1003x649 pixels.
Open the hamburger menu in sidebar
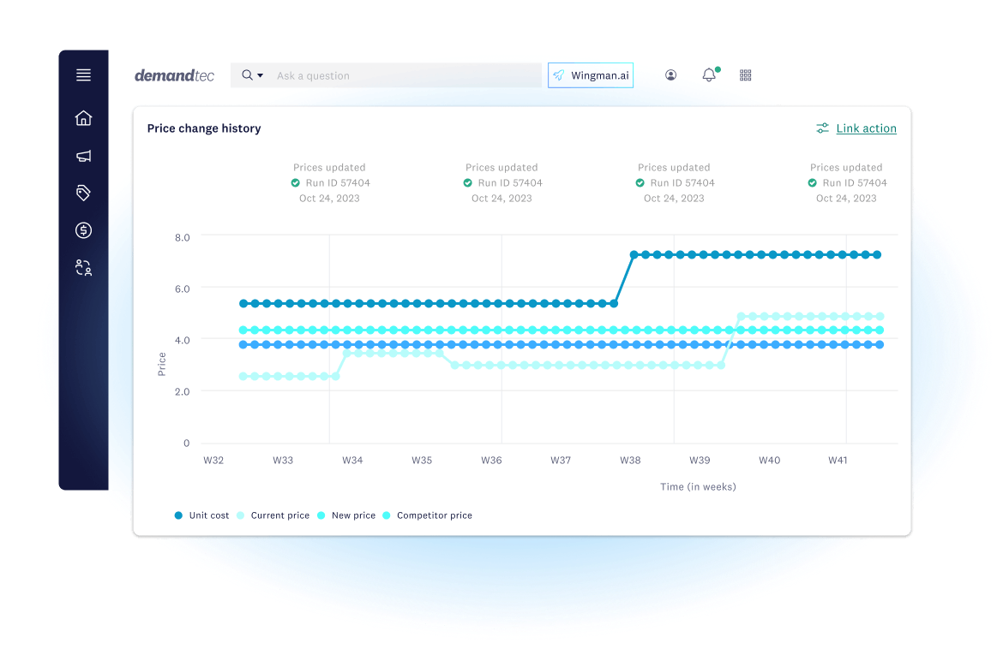click(x=83, y=75)
